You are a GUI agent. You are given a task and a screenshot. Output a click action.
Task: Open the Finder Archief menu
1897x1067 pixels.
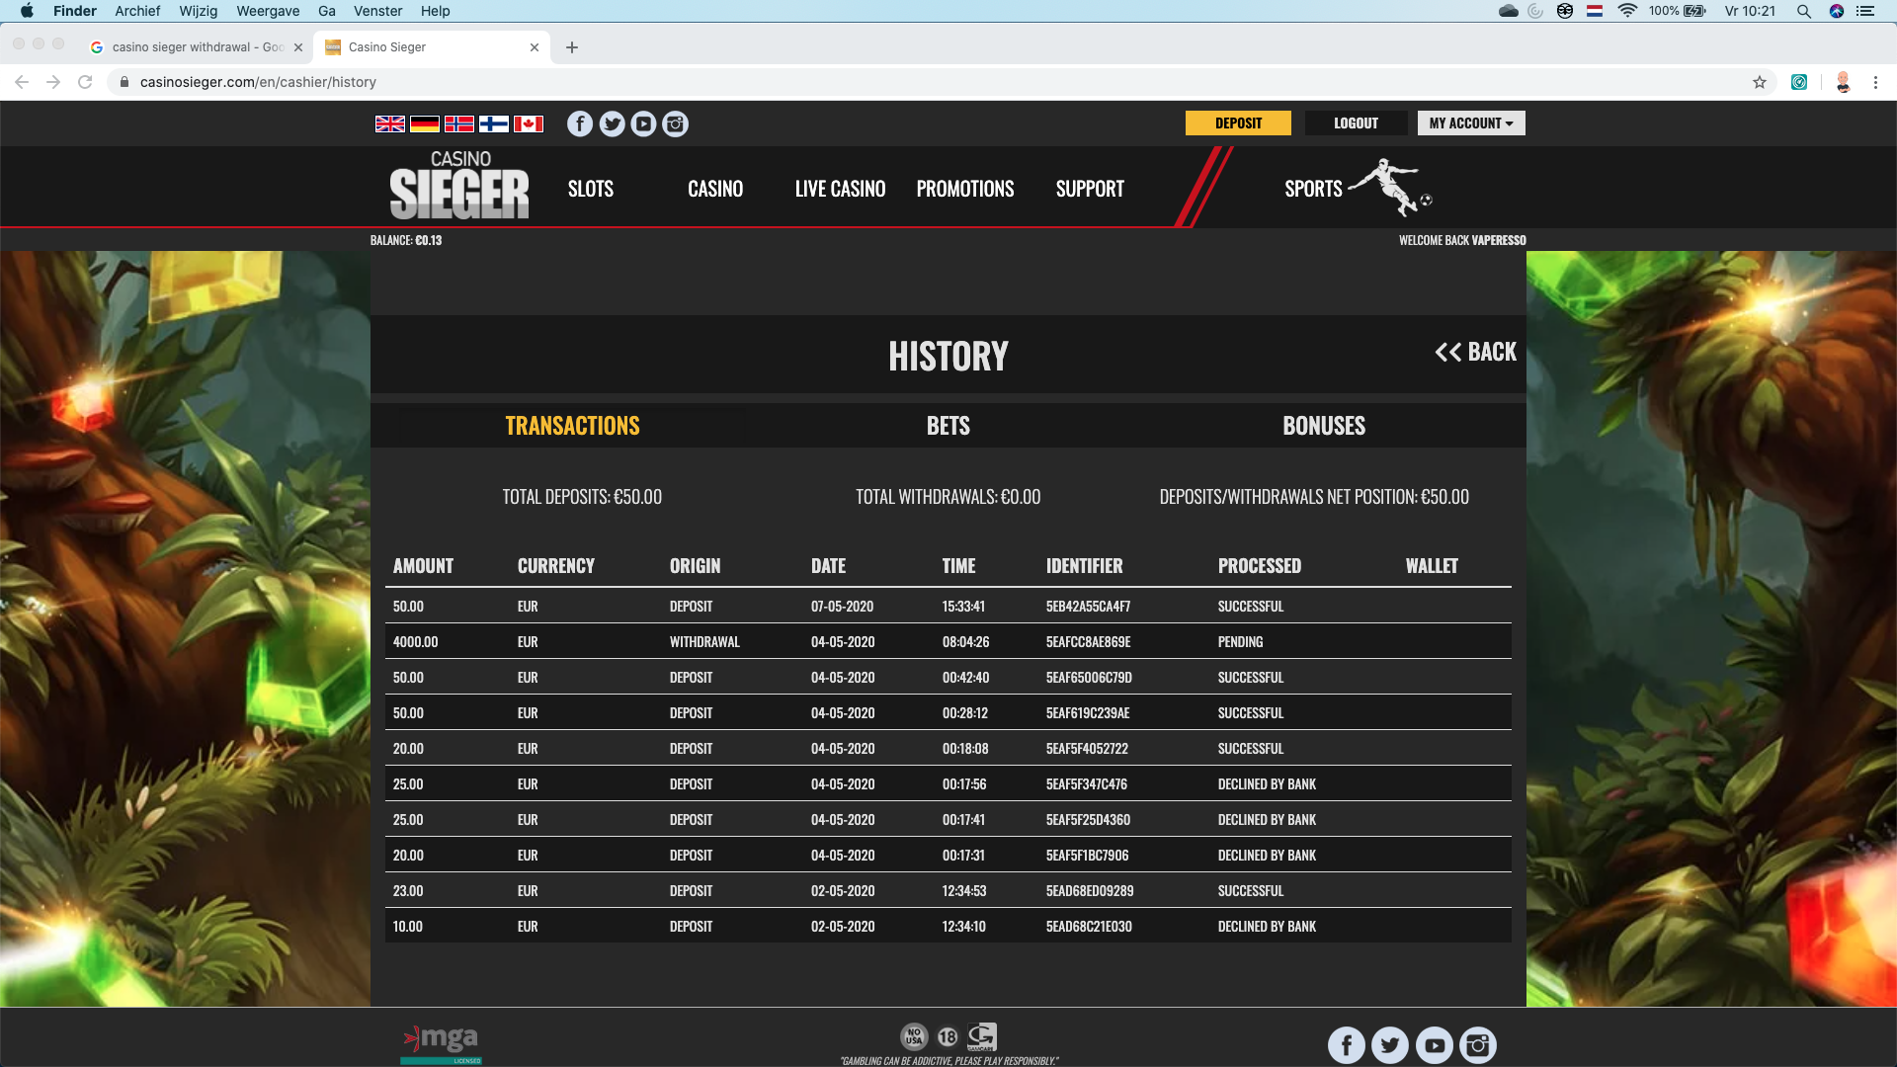click(137, 11)
